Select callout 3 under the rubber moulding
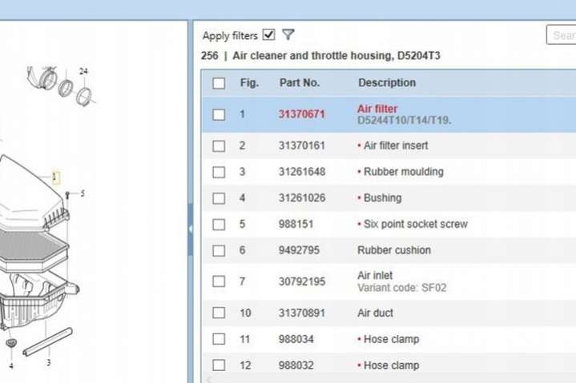Image resolution: width=576 pixels, height=383 pixels. pyautogui.click(x=48, y=363)
